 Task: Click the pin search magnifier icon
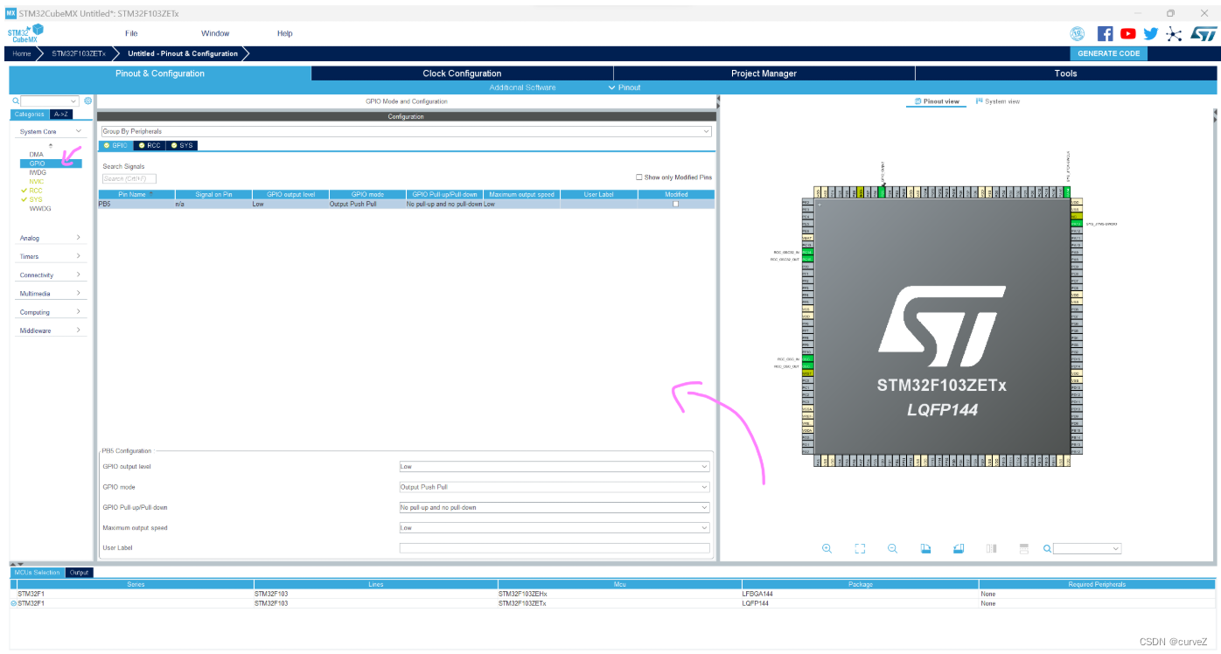pyautogui.click(x=1047, y=548)
